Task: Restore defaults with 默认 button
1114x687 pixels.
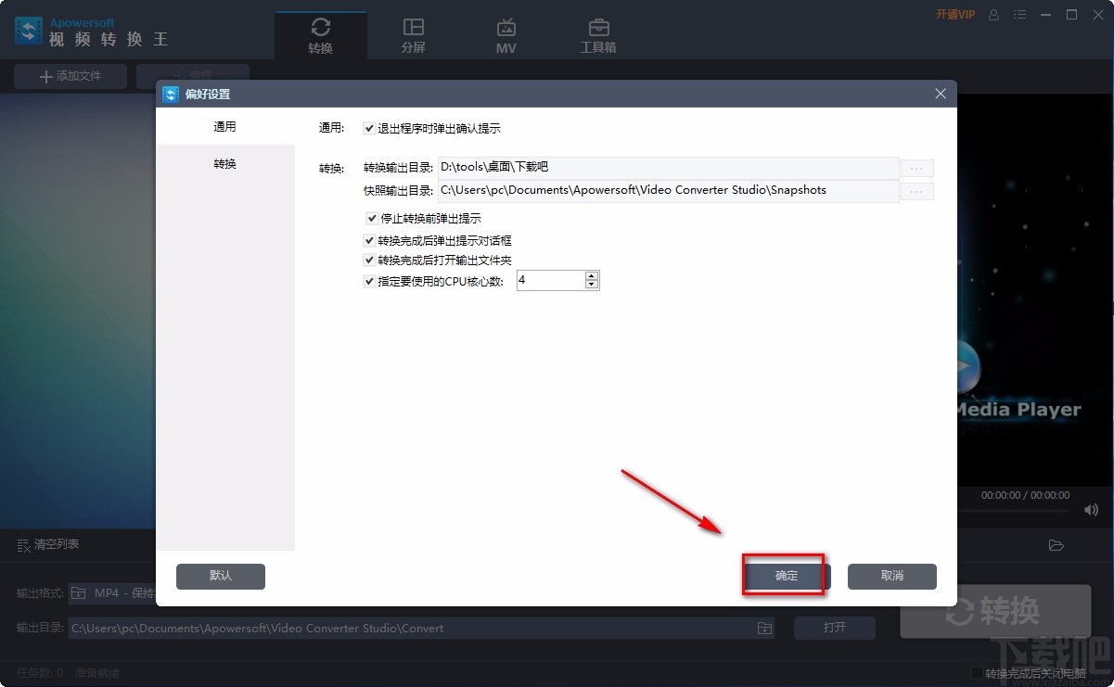Action: pos(220,576)
